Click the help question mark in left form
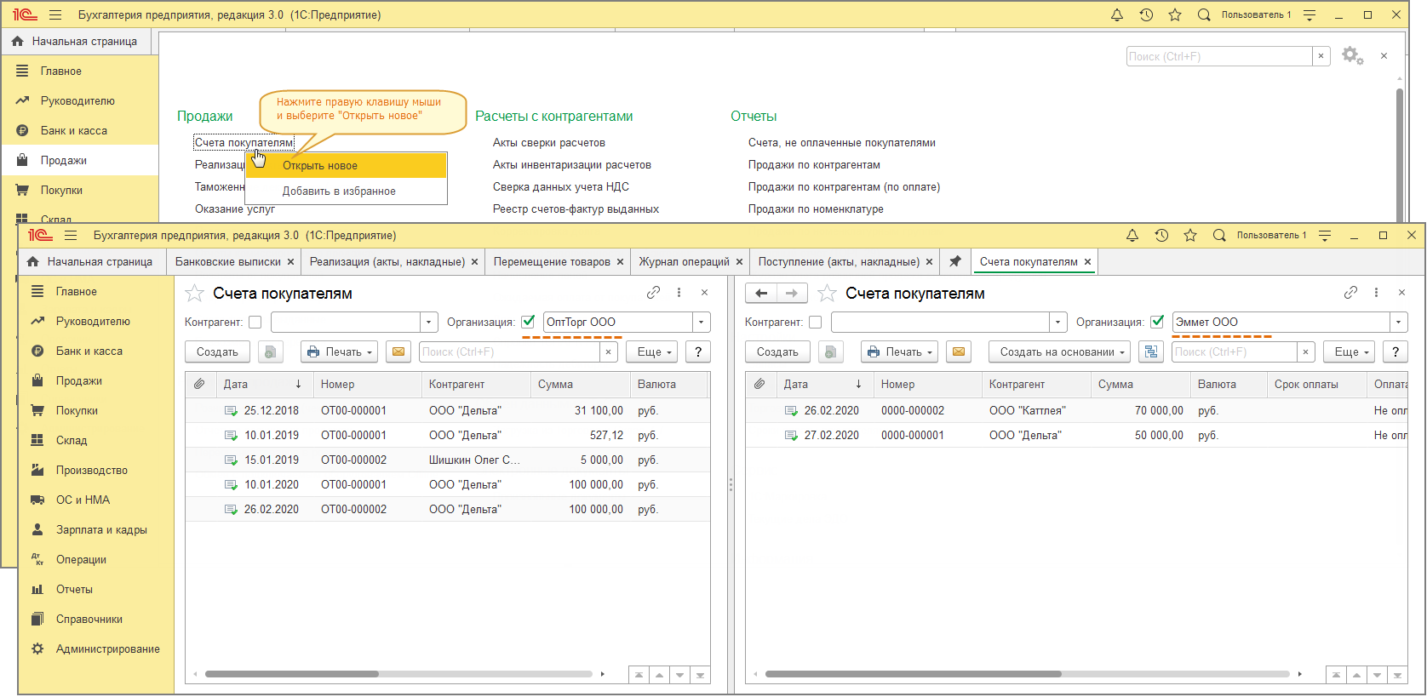1427x697 pixels. 698,352
